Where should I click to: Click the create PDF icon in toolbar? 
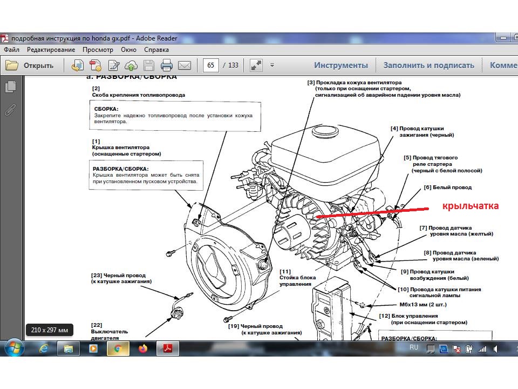(96, 65)
